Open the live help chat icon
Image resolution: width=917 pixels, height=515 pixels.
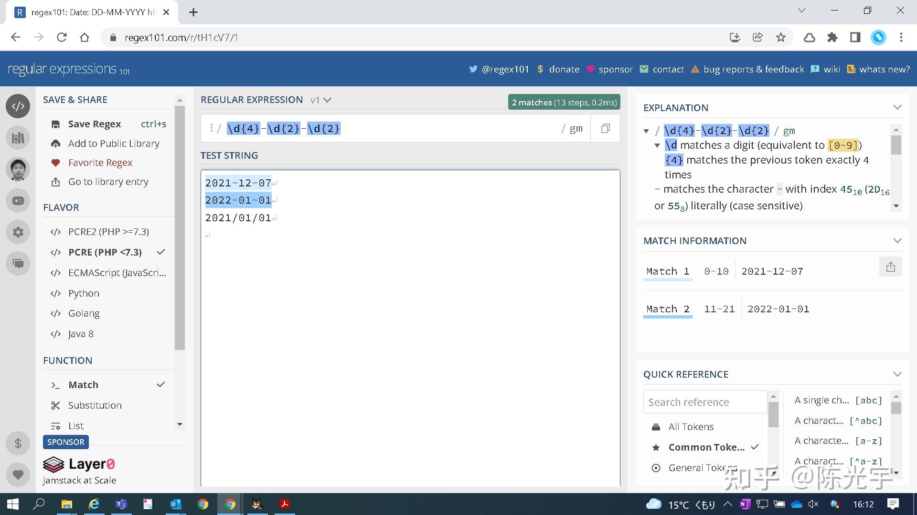18,264
